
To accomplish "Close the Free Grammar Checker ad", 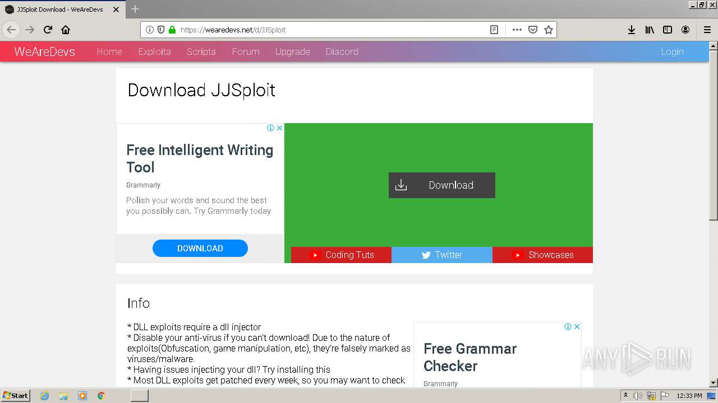I will pos(577,326).
